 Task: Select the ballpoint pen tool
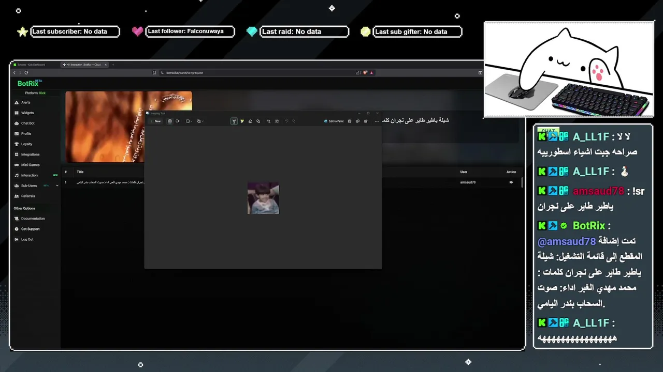click(234, 121)
